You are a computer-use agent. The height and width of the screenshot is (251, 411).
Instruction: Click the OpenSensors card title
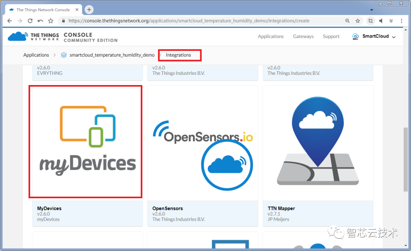[x=167, y=208]
